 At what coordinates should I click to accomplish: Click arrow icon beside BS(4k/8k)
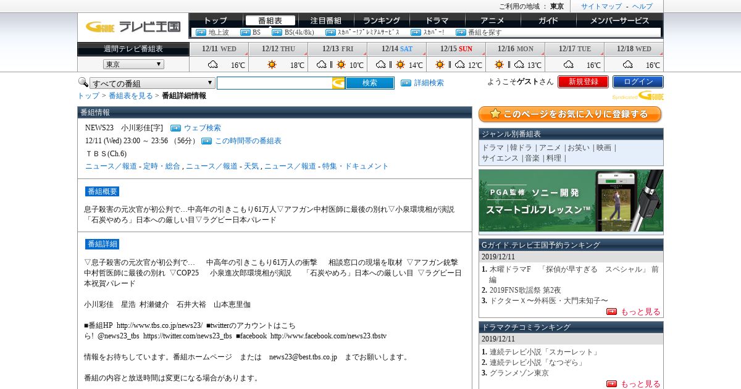pos(277,32)
